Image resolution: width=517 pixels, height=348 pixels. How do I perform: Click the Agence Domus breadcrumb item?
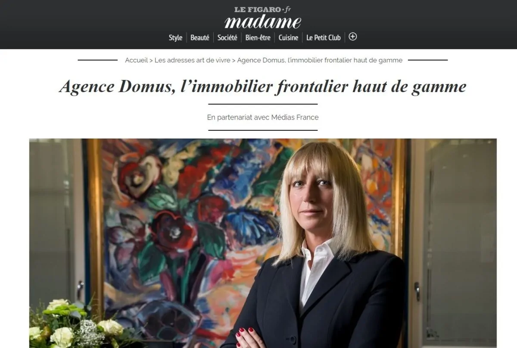320,60
